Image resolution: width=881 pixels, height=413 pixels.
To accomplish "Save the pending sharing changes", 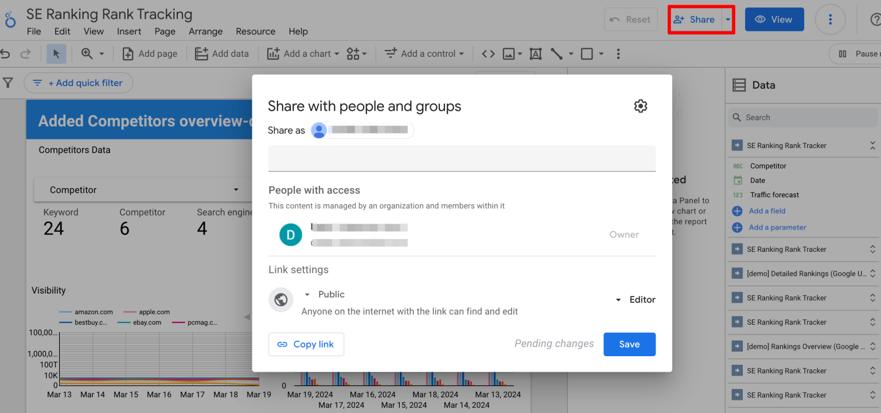I will pyautogui.click(x=629, y=344).
